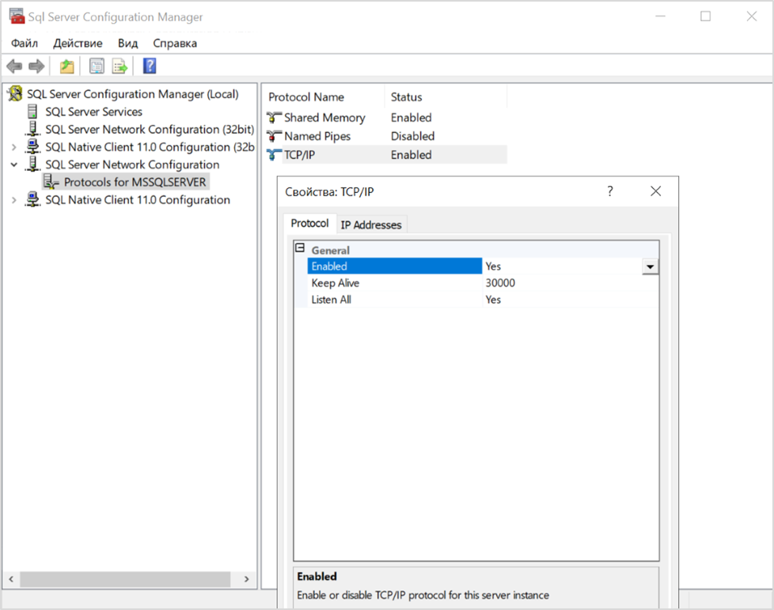Close the TCP/IP properties dialog
Screen dimensions: 774x610
click(655, 191)
